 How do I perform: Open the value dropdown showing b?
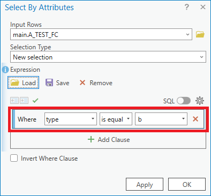tap(161, 119)
